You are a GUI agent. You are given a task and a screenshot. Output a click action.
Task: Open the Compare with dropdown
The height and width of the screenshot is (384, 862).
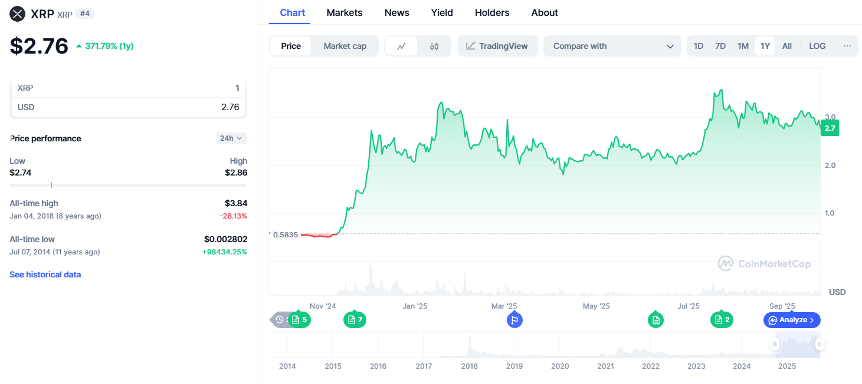[x=612, y=46]
